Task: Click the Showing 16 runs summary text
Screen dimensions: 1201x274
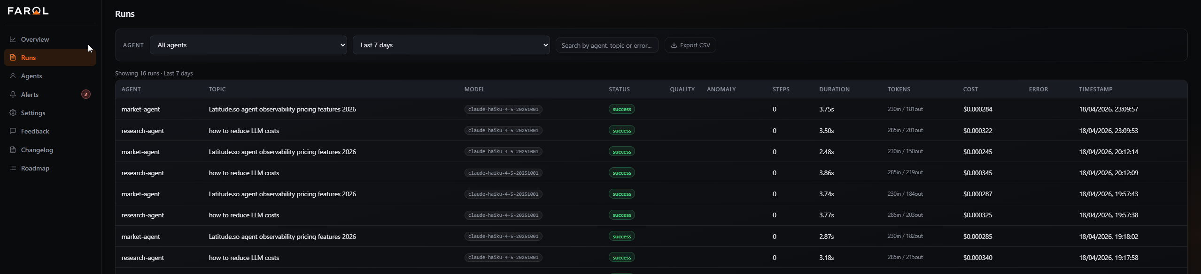Action: (x=154, y=74)
